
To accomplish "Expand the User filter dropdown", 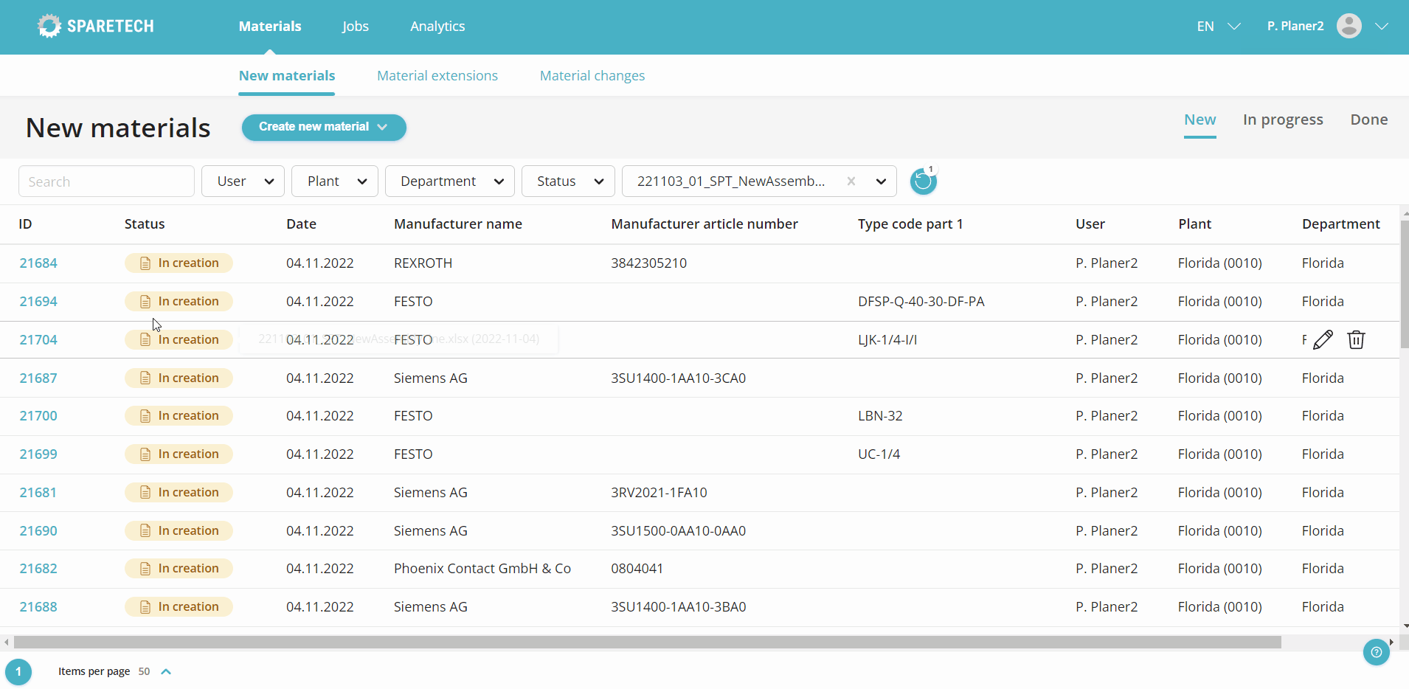I will coord(243,181).
